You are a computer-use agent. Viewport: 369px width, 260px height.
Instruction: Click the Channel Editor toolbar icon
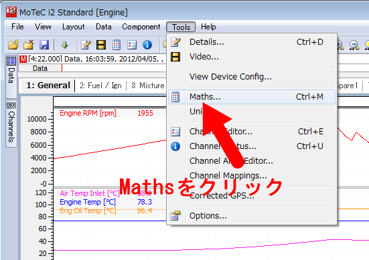(132, 45)
